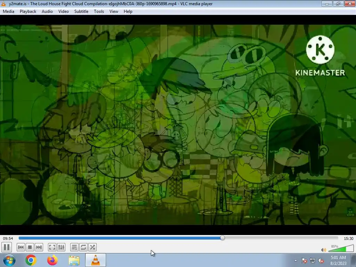The width and height of the screenshot is (356, 267).
Task: Minimize the VLC window
Action: 327,3
